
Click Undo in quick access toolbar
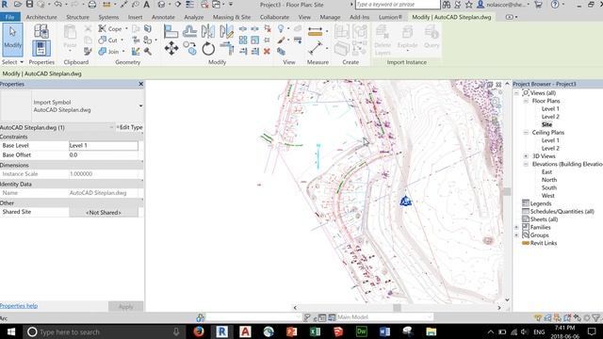(58, 5)
